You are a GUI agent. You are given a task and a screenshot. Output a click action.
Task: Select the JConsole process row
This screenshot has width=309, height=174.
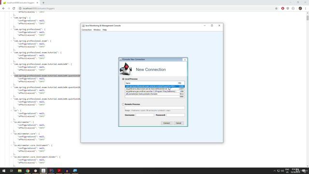154,94
